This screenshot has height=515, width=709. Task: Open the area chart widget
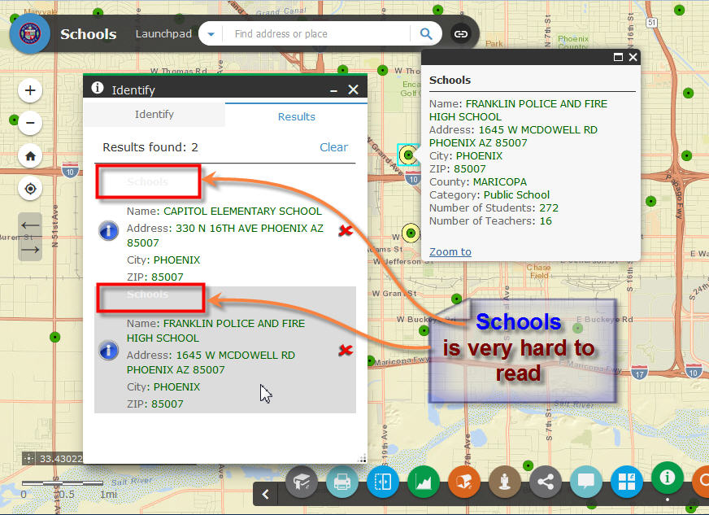(x=424, y=482)
